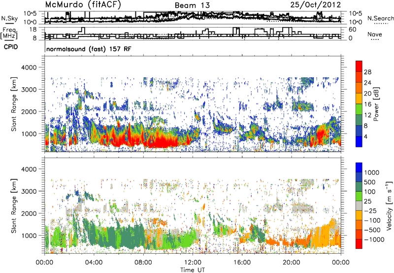Click the '-500' label on velocity colorbar
Viewport: 394px width, 273px height.
click(371, 230)
